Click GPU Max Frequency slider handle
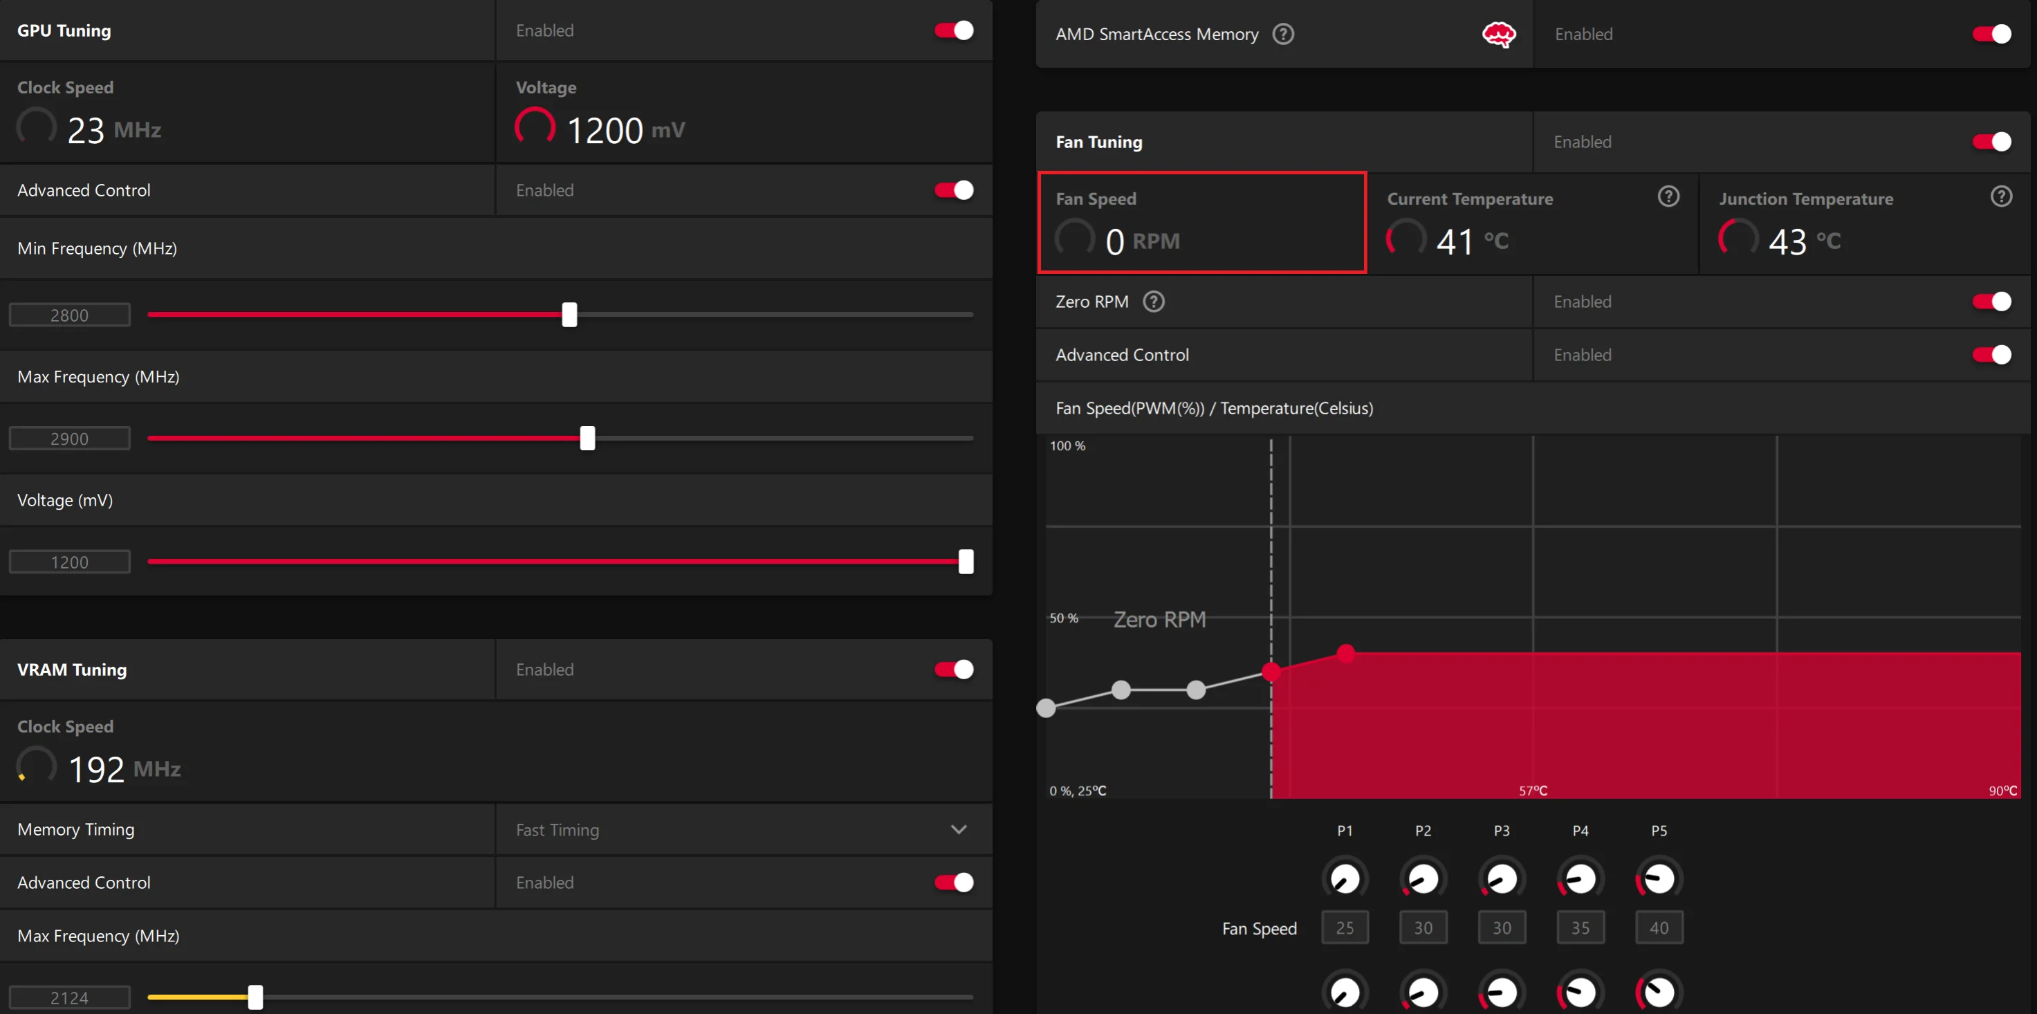Image resolution: width=2037 pixels, height=1014 pixels. (587, 439)
